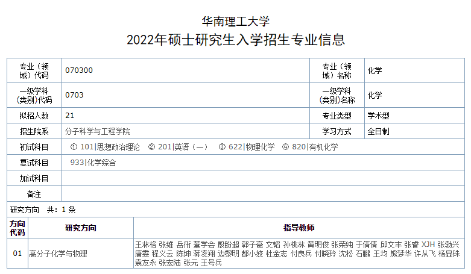Click the major code value 070300
This screenshot has width=471, height=274.
[79, 70]
